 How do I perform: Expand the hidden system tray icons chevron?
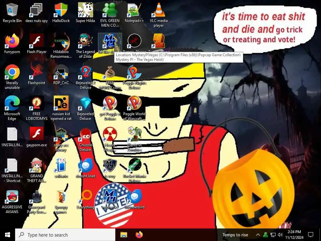click(258, 235)
